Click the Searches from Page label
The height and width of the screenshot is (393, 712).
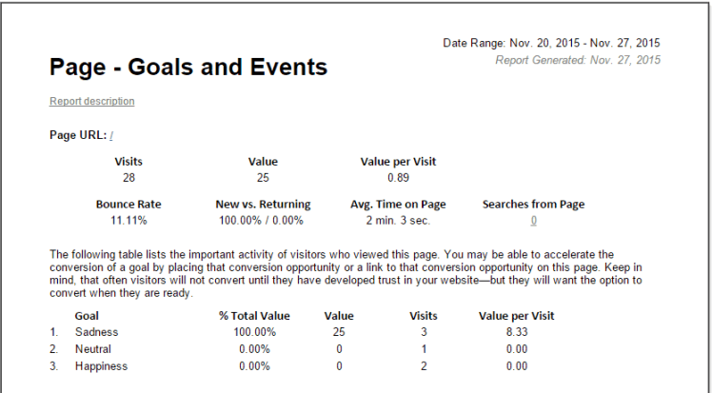coord(533,204)
